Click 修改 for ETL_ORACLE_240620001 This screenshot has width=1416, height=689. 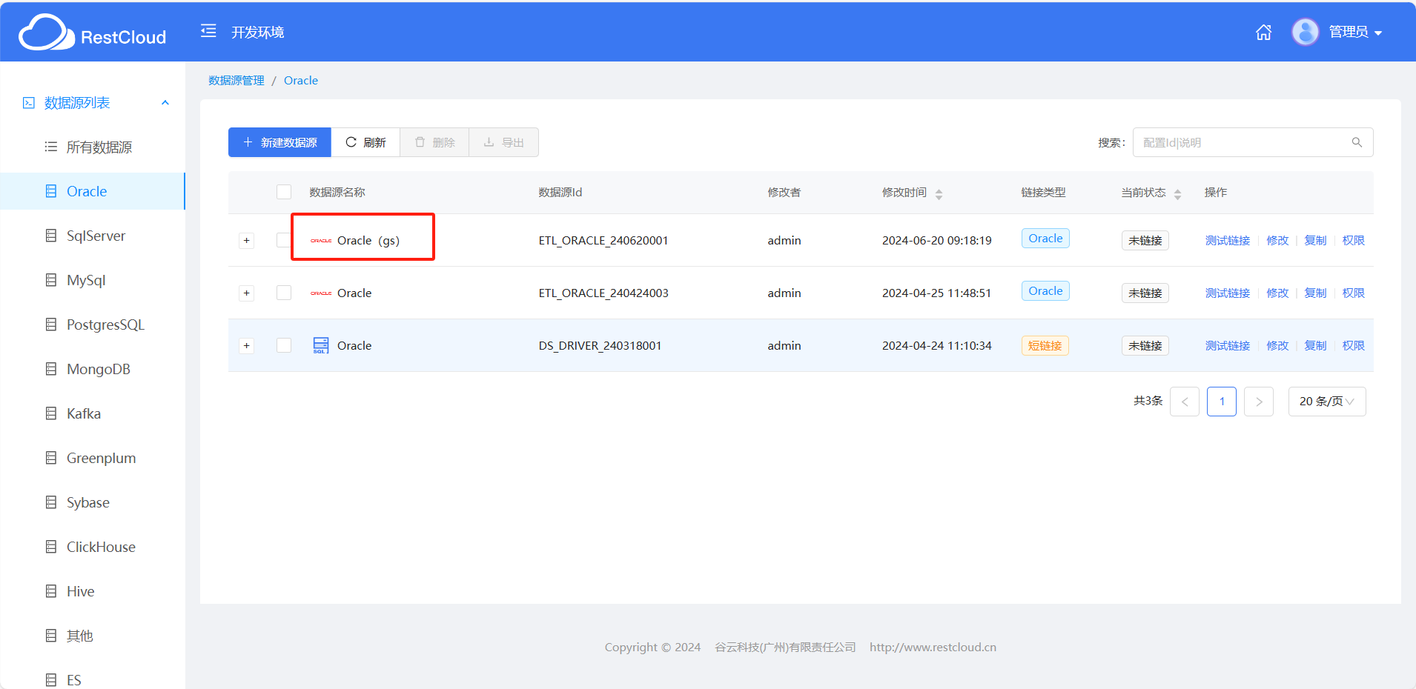coord(1277,240)
